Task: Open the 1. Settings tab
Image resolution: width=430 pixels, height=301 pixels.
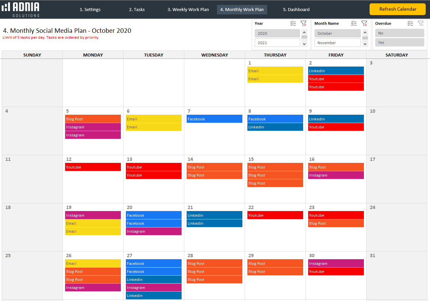Action: click(x=90, y=10)
